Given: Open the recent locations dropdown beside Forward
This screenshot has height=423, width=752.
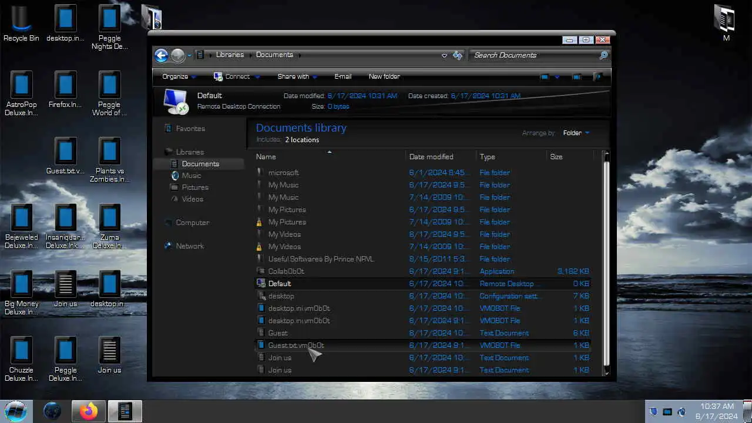Looking at the screenshot, I should 190,55.
